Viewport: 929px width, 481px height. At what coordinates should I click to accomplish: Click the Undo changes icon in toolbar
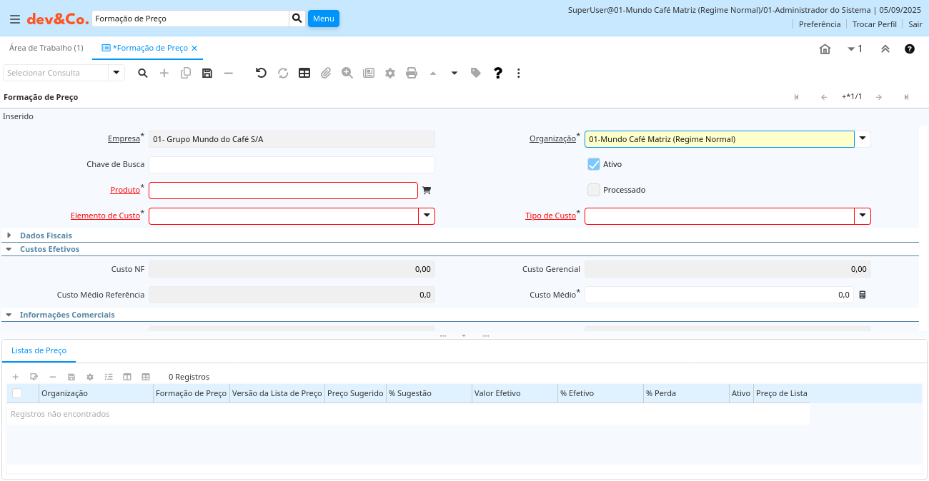click(261, 73)
